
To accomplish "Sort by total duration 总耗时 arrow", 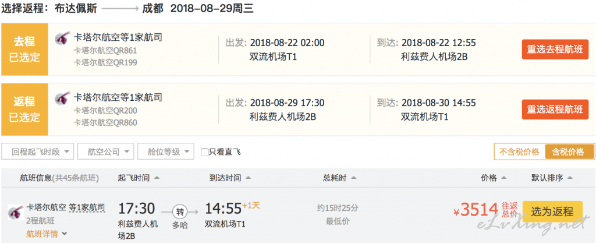I will tap(353, 178).
